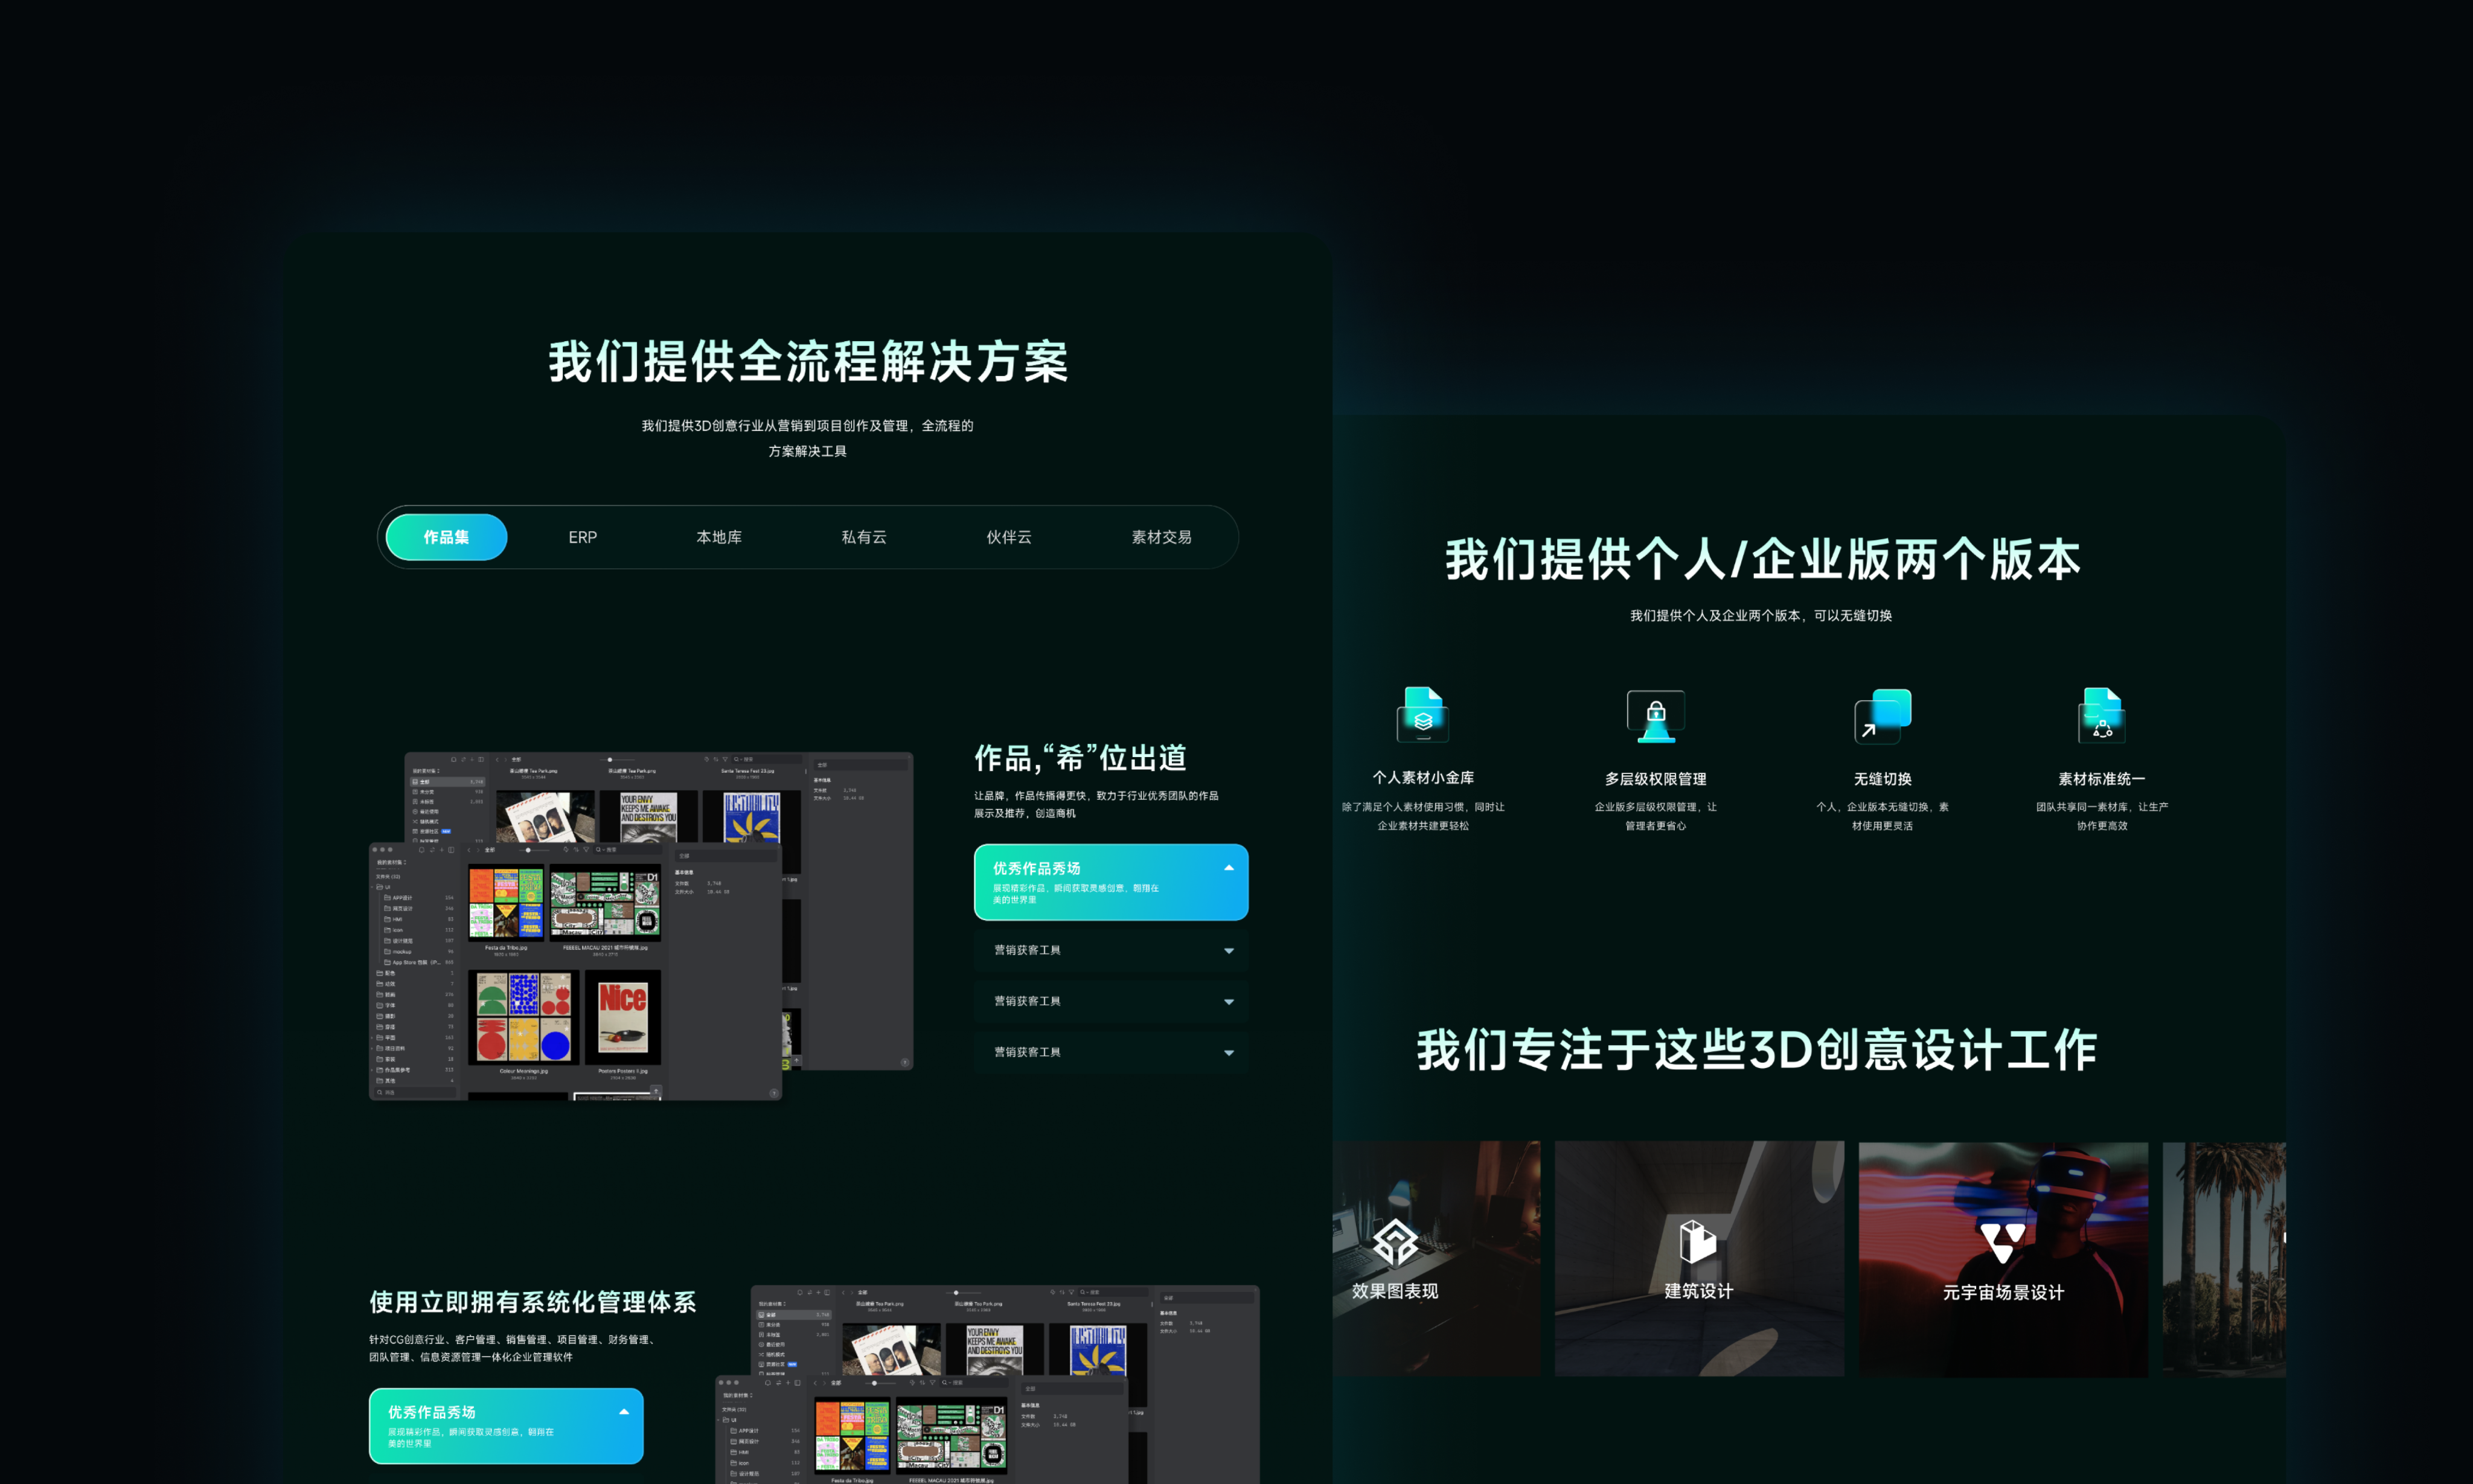Open the 元宇宙场景设计 card label

pyautogui.click(x=2003, y=1292)
